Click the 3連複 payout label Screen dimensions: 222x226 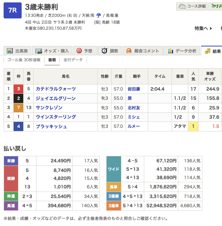[113, 196]
